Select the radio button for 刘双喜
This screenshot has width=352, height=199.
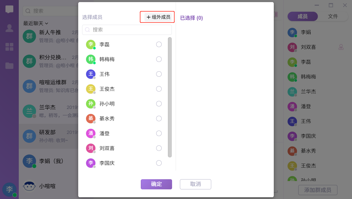point(159,148)
